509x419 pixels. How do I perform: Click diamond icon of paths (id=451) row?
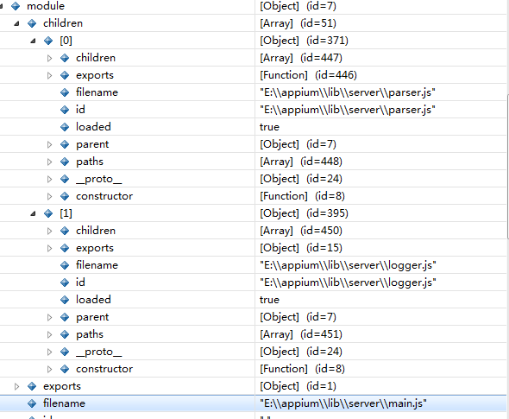coord(65,334)
